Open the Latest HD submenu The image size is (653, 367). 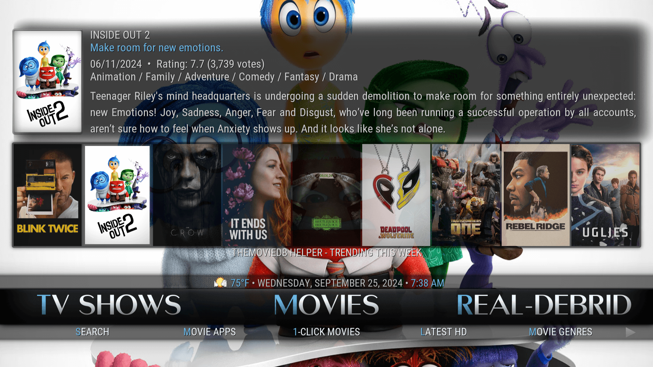pyautogui.click(x=443, y=332)
